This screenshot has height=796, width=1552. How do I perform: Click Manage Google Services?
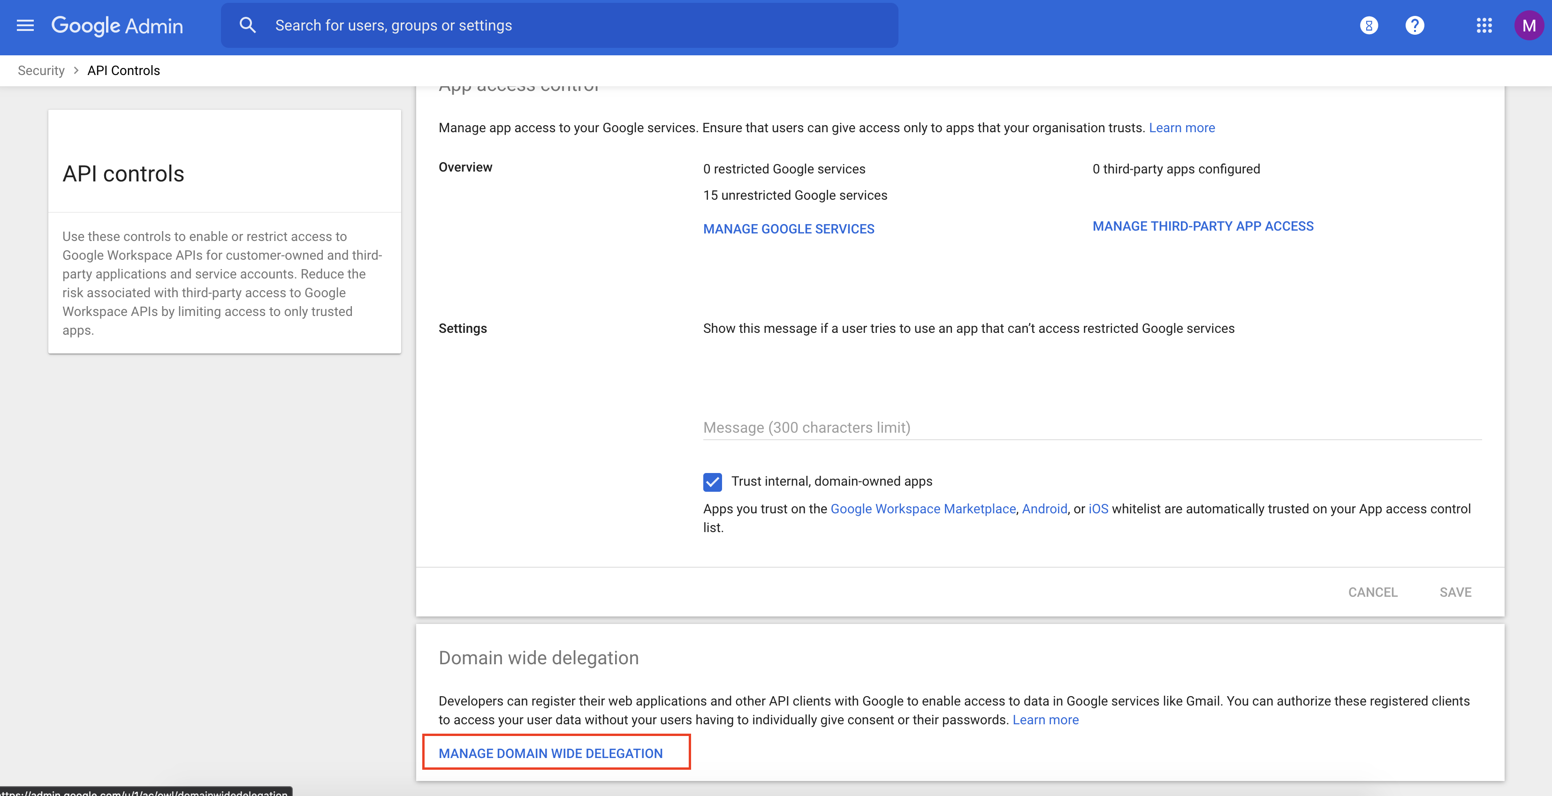point(788,229)
